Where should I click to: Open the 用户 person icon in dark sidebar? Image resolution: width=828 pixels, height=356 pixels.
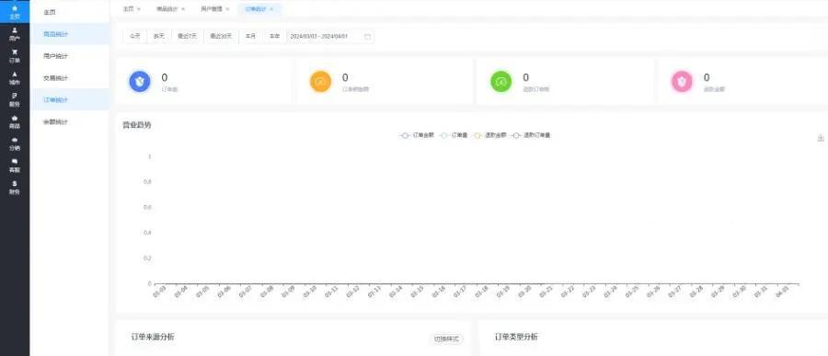coord(14,30)
